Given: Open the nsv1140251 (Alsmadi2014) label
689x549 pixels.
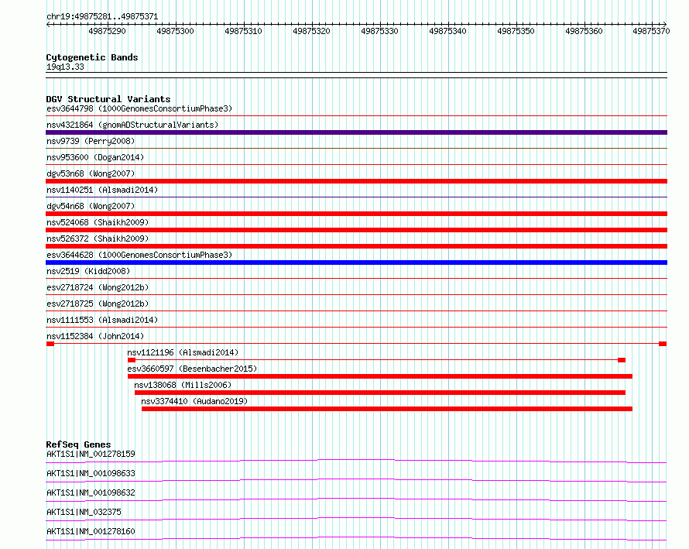Looking at the screenshot, I should point(102,190).
